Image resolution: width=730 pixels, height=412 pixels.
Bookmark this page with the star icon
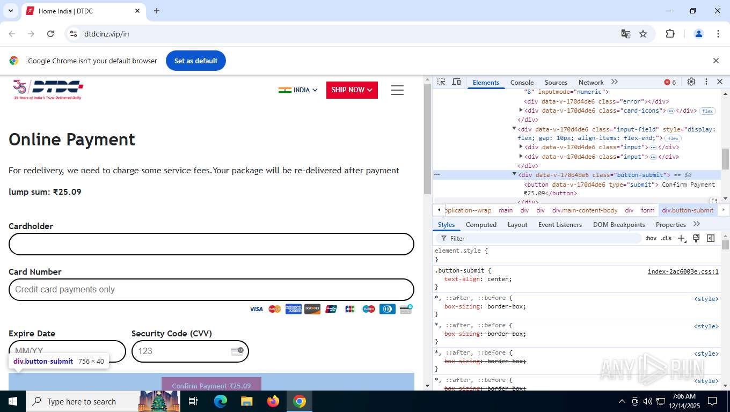click(x=643, y=34)
